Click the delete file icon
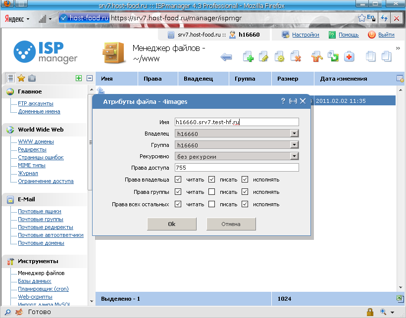This screenshot has width=406, height=318. [296, 56]
